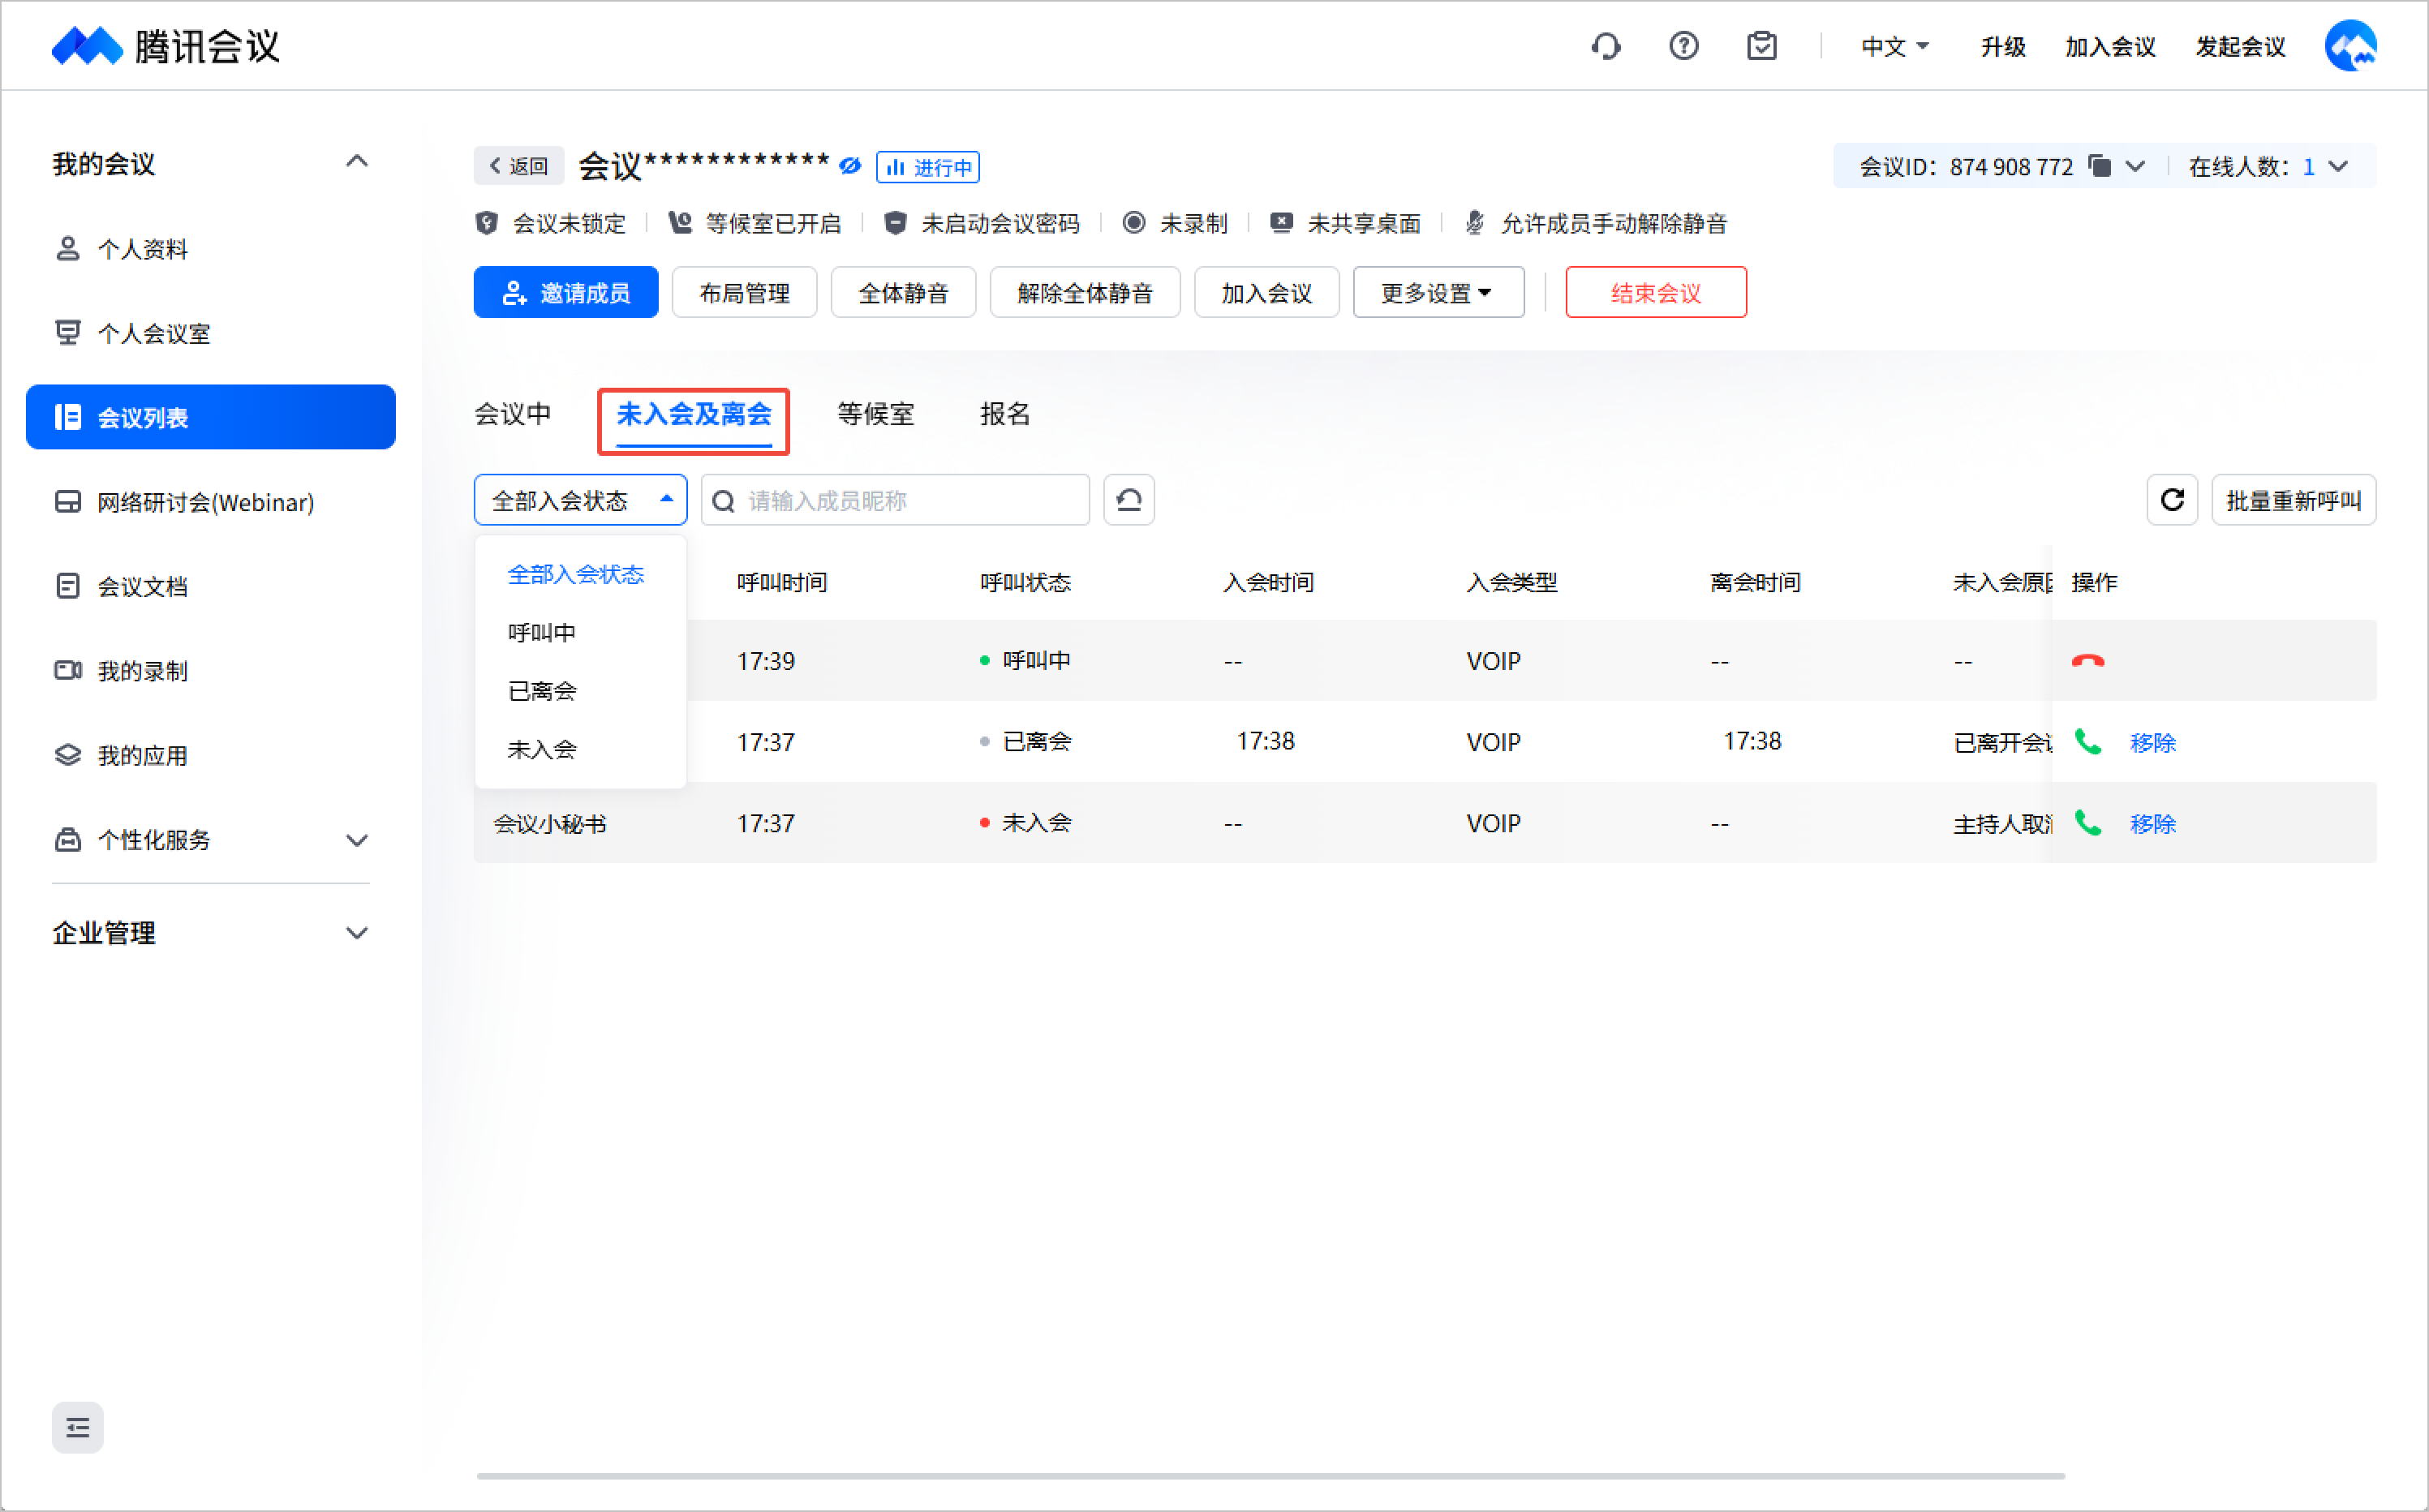2429x1512 pixels.
Task: Click the 未录制 recording status icon
Action: click(1134, 223)
